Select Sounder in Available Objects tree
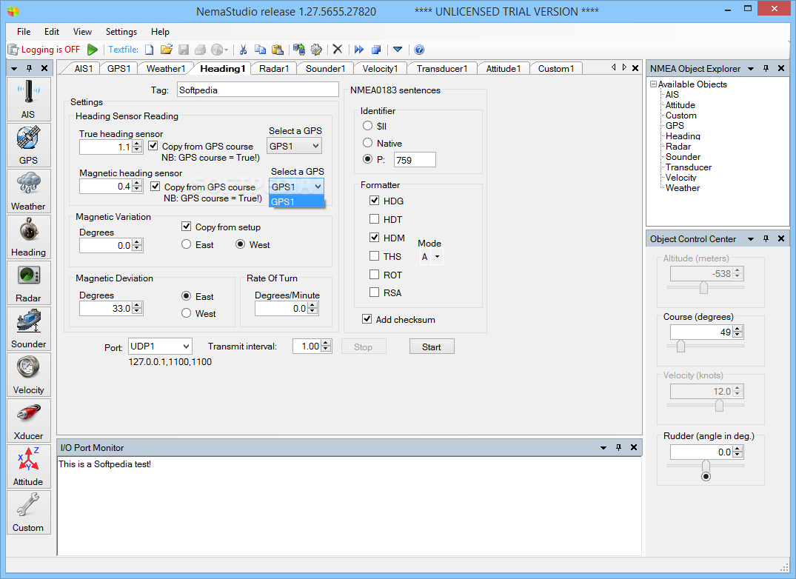The height and width of the screenshot is (579, 796). pos(683,157)
